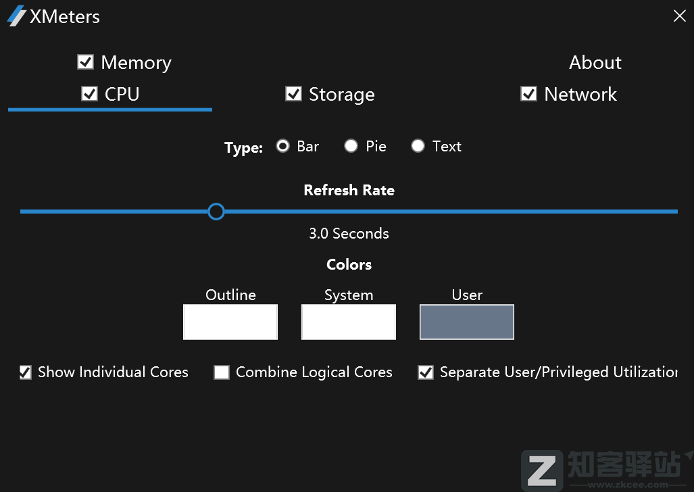694x492 pixels.
Task: Select the Text meter type
Action: tap(418, 146)
